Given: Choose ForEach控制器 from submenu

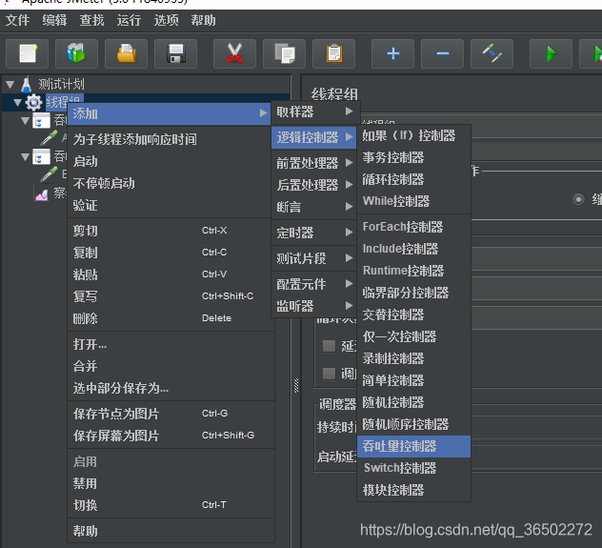Looking at the screenshot, I should coord(413,227).
